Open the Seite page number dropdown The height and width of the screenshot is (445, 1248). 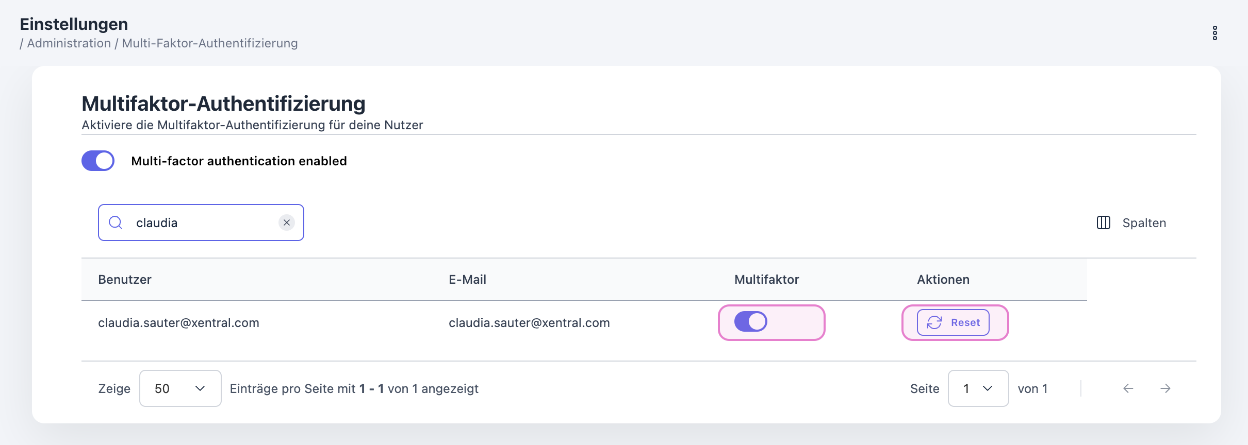[x=978, y=388]
